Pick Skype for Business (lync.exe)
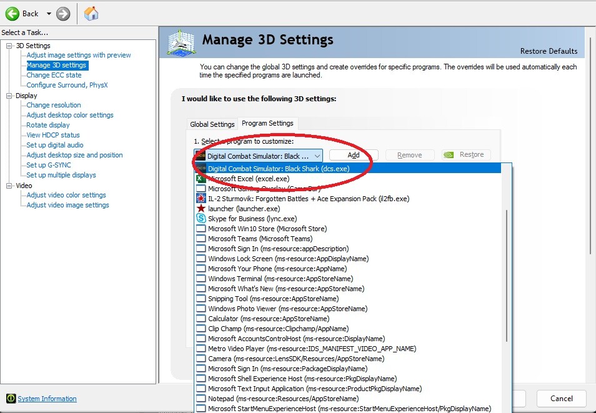The height and width of the screenshot is (413, 596). point(348,218)
